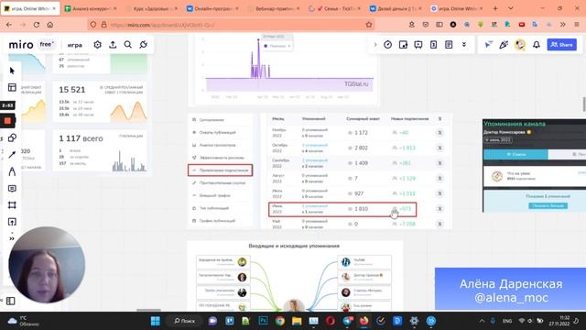Image resolution: width=586 pixels, height=330 pixels.
Task: Select the frame tool
Action: tap(12, 205)
